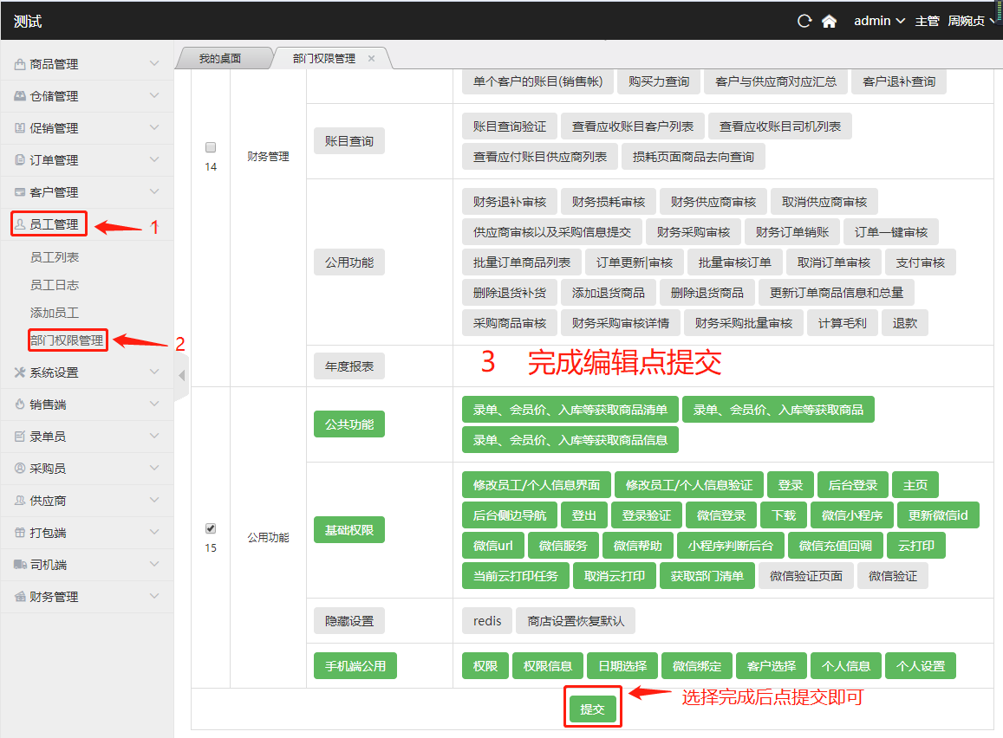The width and height of the screenshot is (1003, 738).
Task: Uncheck the row 15 公用功能 checkbox
Action: pyautogui.click(x=211, y=528)
